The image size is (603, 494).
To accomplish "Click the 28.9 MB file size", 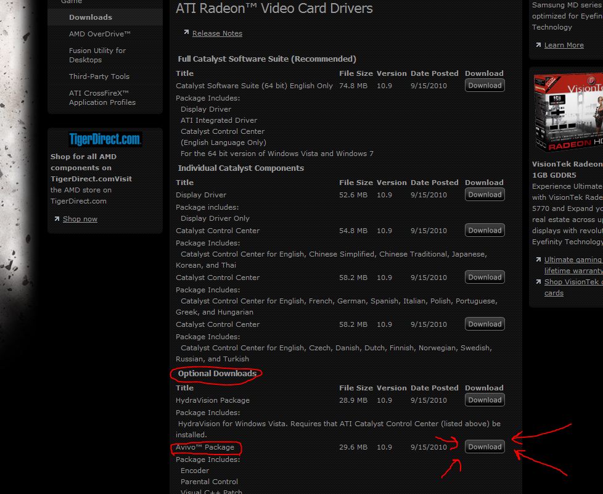I will [x=353, y=400].
